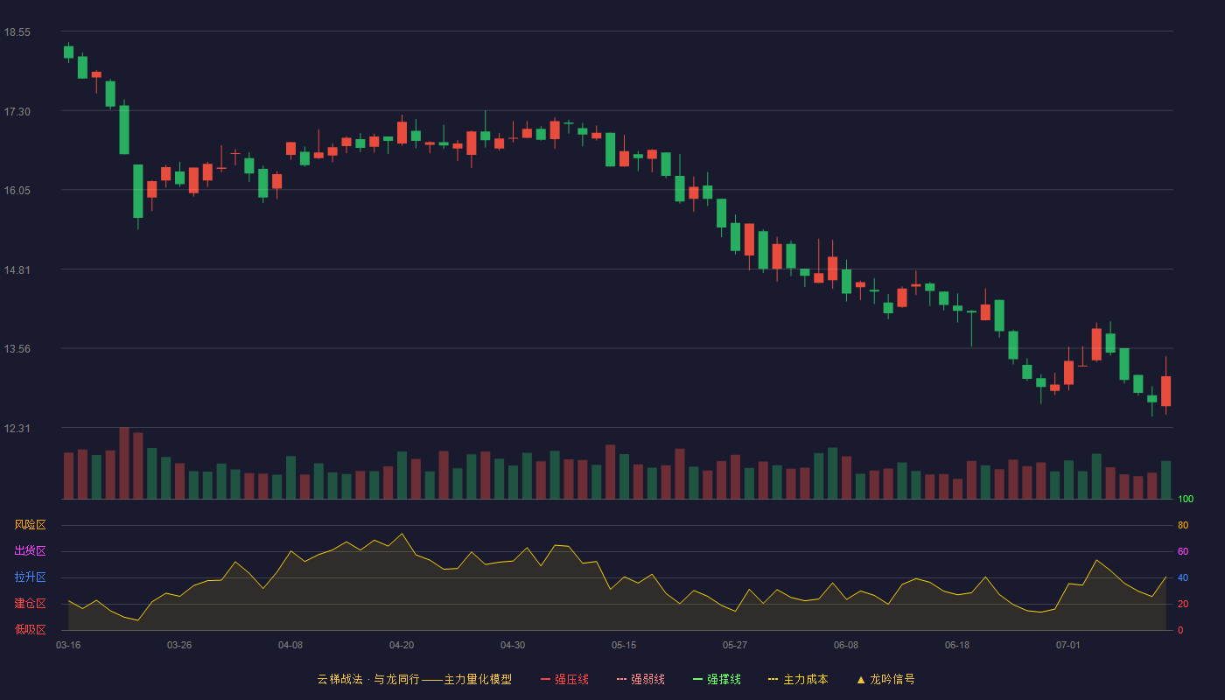This screenshot has width=1225, height=700.
Task: Select the 出货区 zone label
Action: (x=30, y=551)
